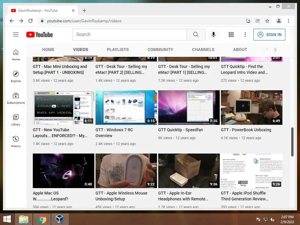Open 'GTT - Desk Tour eMac [PART 1]' title
This screenshot has height=225, width=300.
click(184, 69)
